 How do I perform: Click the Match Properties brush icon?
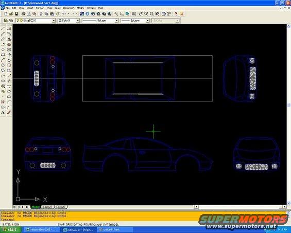(58, 14)
